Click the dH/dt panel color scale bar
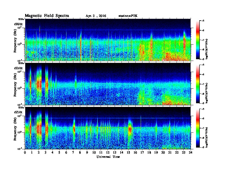This screenshot has height=175, width=227. pos(198,40)
